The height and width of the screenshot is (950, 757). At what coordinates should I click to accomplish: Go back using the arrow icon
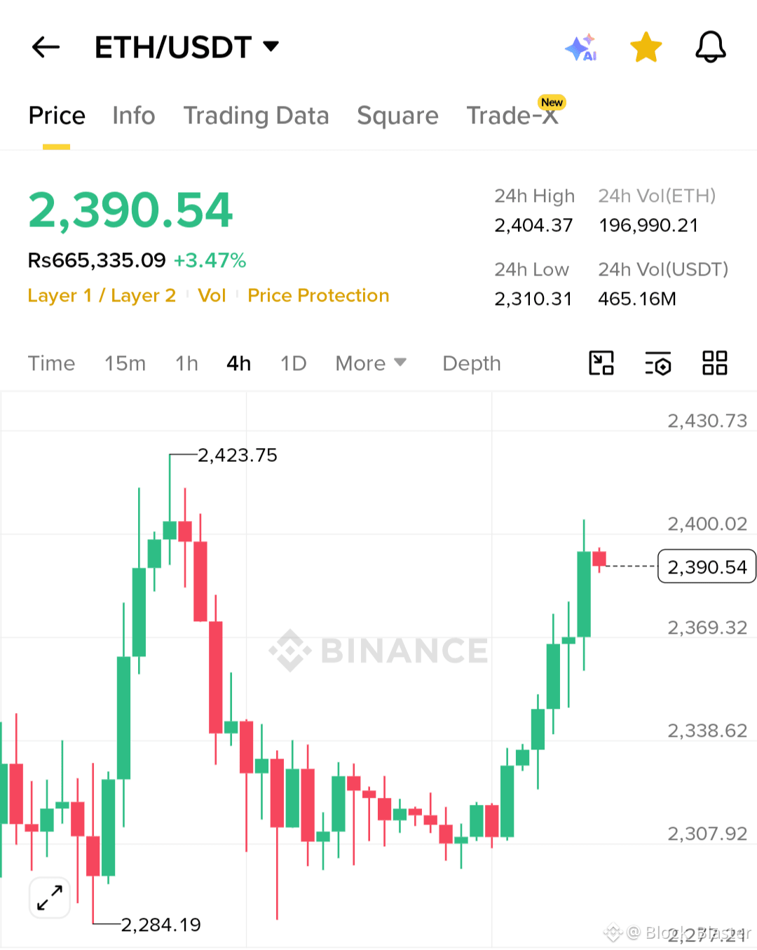click(46, 47)
